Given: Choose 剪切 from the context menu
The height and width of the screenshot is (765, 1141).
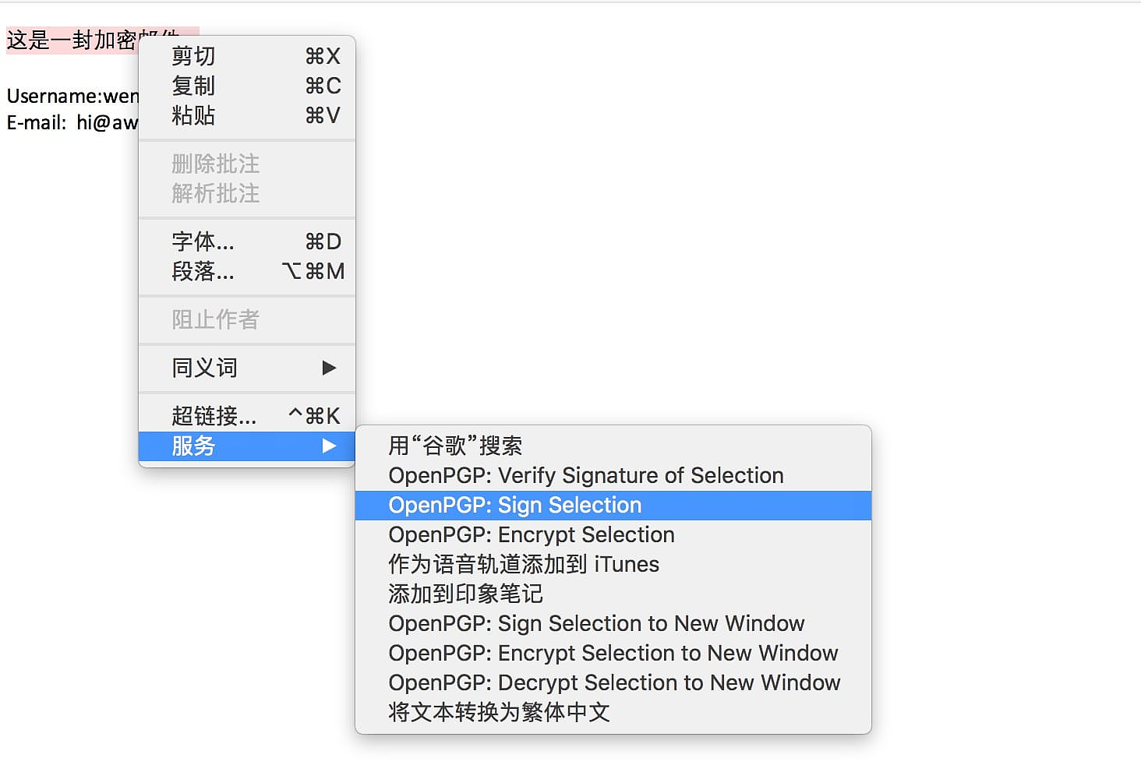Looking at the screenshot, I should [x=246, y=56].
